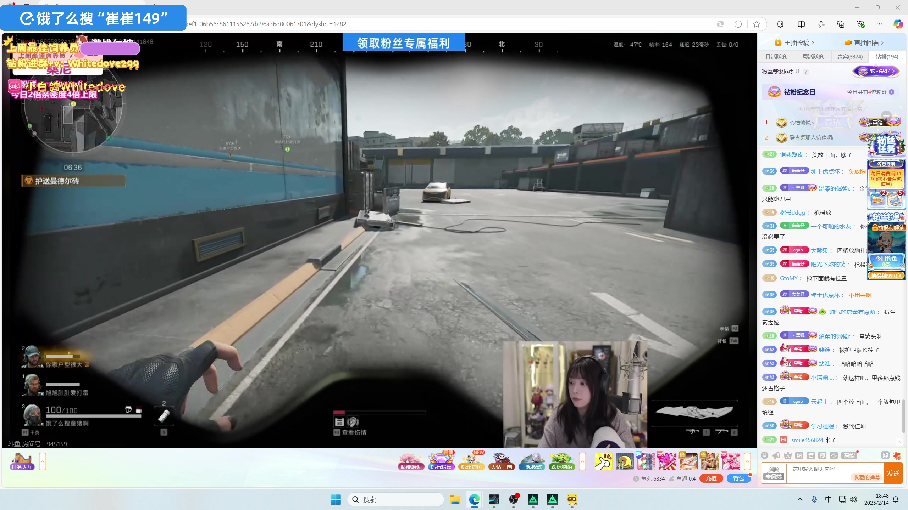This screenshot has height=510, width=908.
Task: Open Edge Collections icon
Action: (x=841, y=24)
